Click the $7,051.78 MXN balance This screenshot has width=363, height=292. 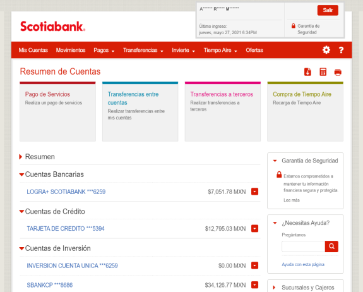pyautogui.click(x=227, y=192)
